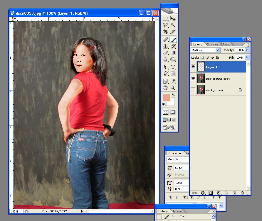Image resolution: width=262 pixels, height=221 pixels.
Task: Open the Multiply blend mode dropdown
Action: (218, 50)
